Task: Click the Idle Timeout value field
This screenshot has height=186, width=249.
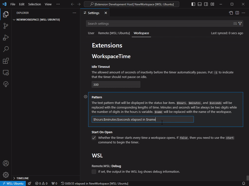Action: click(116, 85)
